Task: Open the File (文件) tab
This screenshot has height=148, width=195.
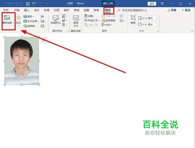Action: click(x=6, y=10)
